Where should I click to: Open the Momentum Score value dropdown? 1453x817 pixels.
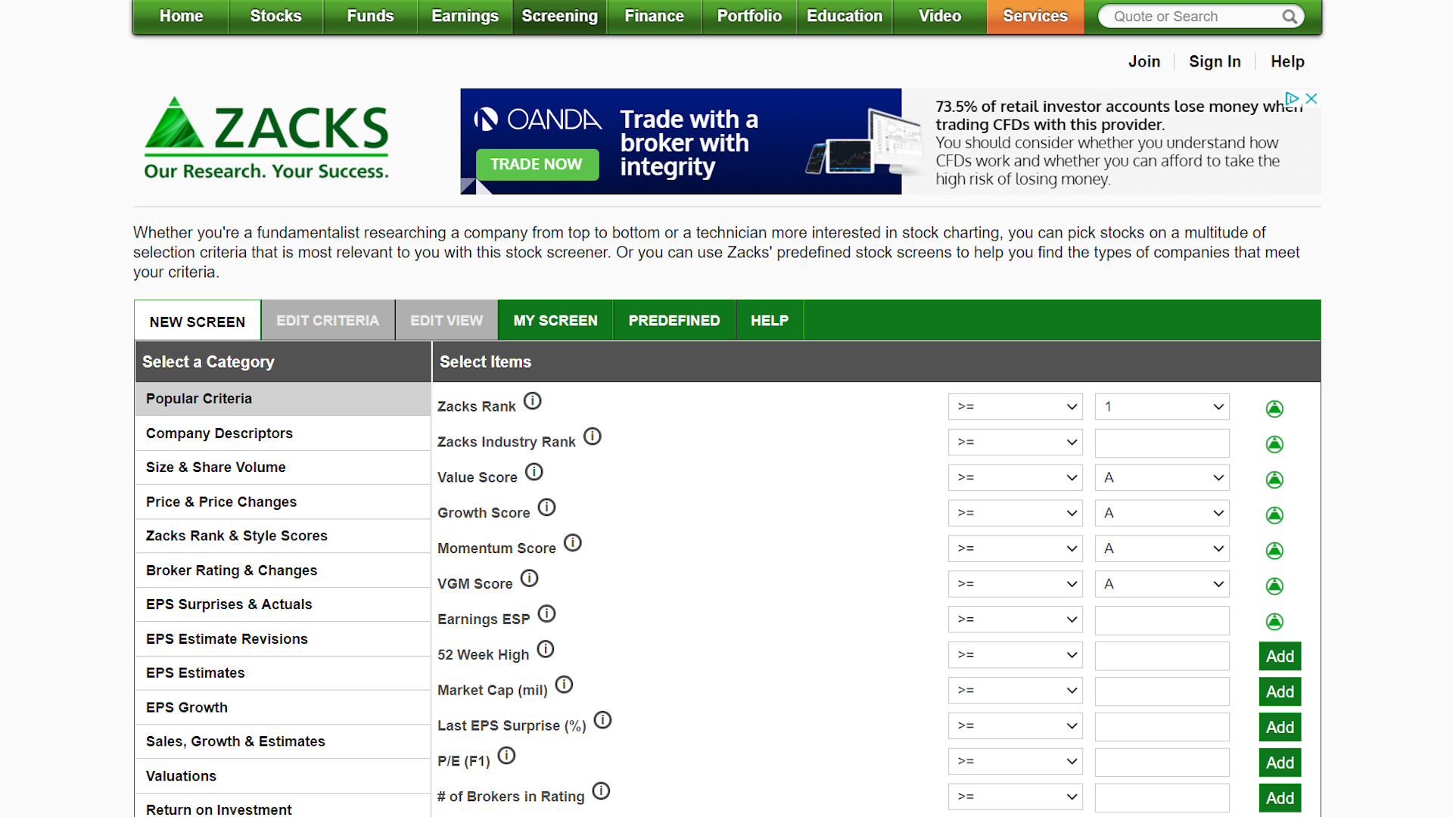1161,548
